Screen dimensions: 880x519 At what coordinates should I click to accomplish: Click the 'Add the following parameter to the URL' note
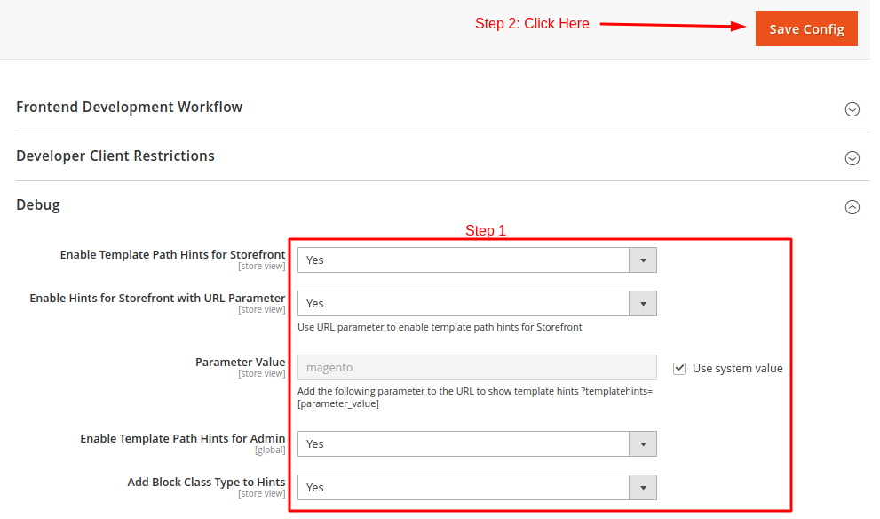(475, 397)
